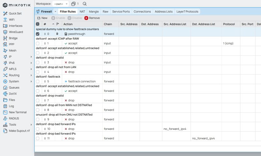Viewport: 261px width, 156px height.
Task: Open the WireGuard sidebar icon
Action: (5, 32)
